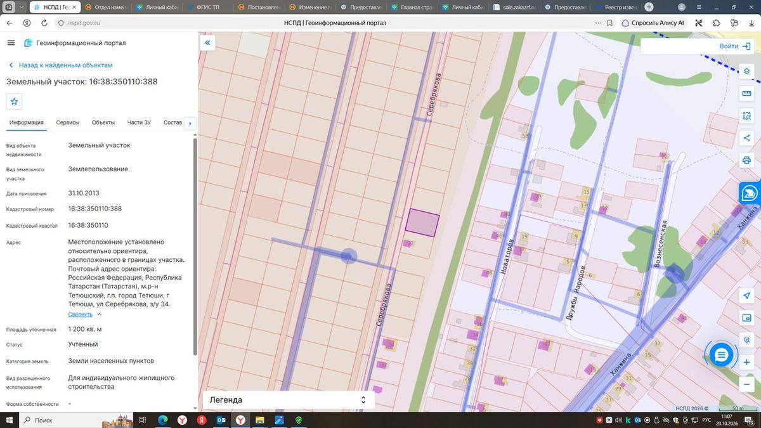Open the tab list dropdown in browser
The height and width of the screenshot is (428, 761).
click(22, 7)
